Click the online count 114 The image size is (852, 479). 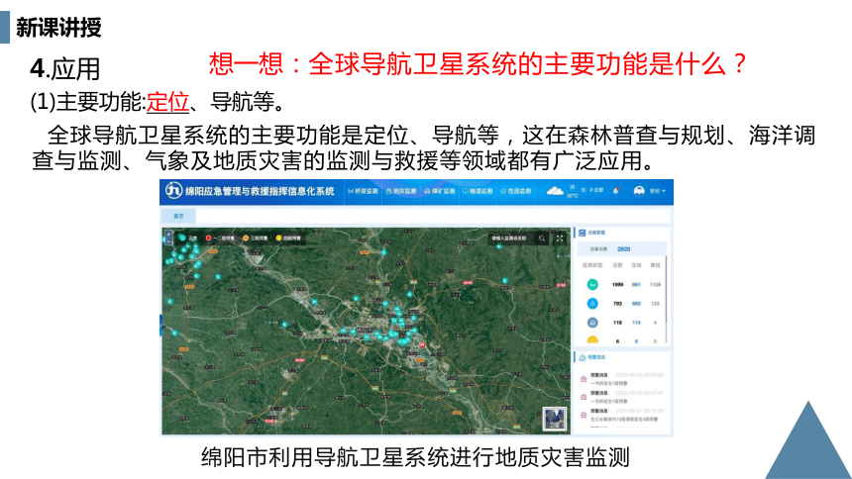coord(636,323)
